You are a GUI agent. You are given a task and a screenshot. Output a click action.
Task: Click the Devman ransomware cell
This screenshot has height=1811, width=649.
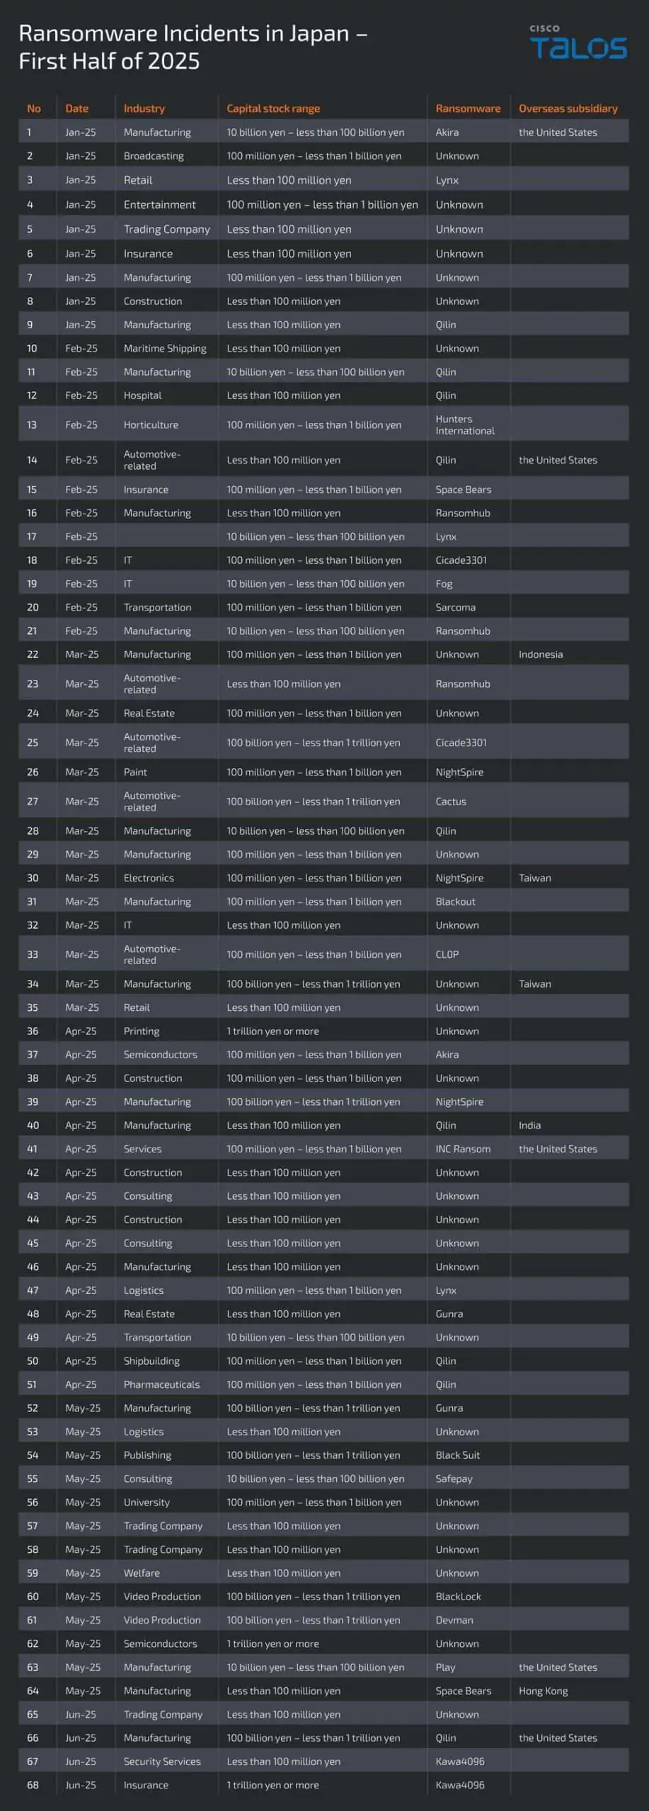pos(454,1620)
